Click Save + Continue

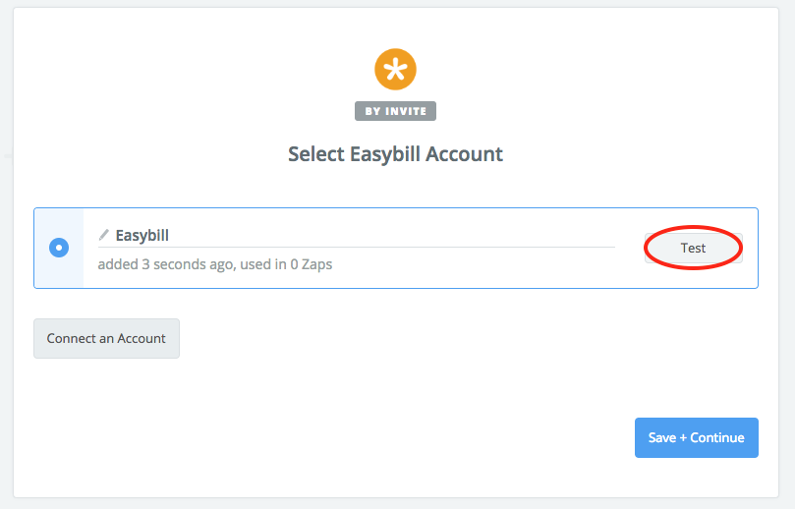pyautogui.click(x=696, y=438)
